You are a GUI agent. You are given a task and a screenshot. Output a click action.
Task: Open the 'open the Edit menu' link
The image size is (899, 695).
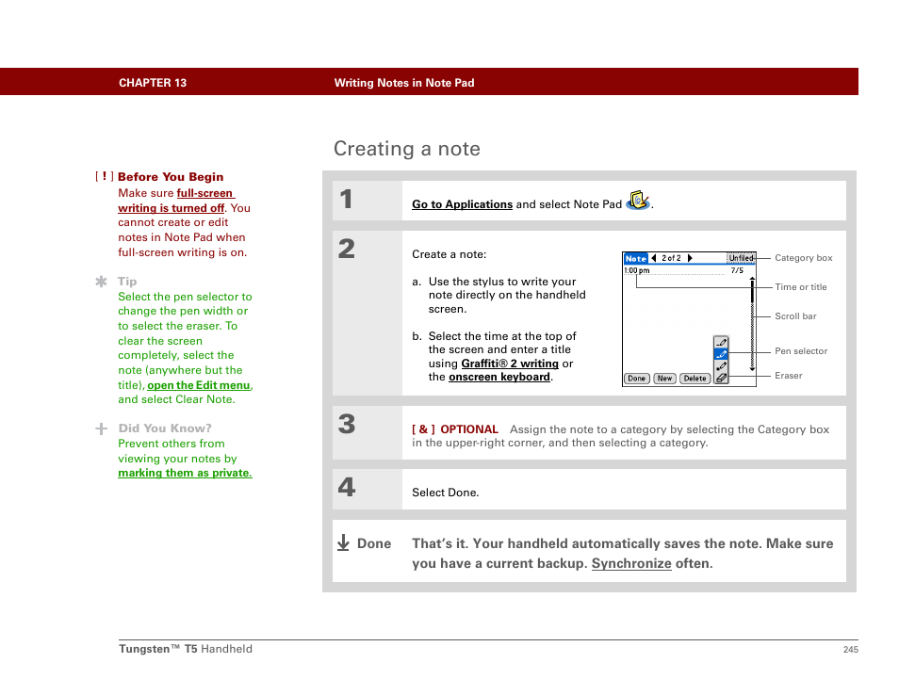pyautogui.click(x=199, y=385)
